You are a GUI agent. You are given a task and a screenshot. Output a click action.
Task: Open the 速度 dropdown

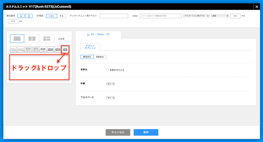[x=220, y=16]
